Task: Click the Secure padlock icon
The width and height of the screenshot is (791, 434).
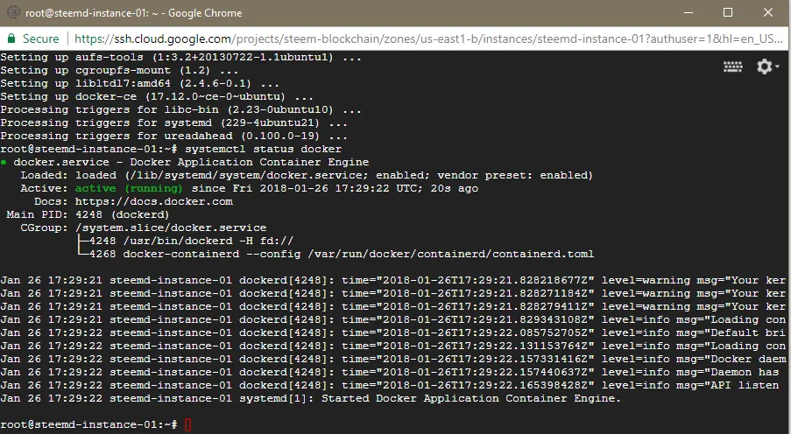Action: 11,38
